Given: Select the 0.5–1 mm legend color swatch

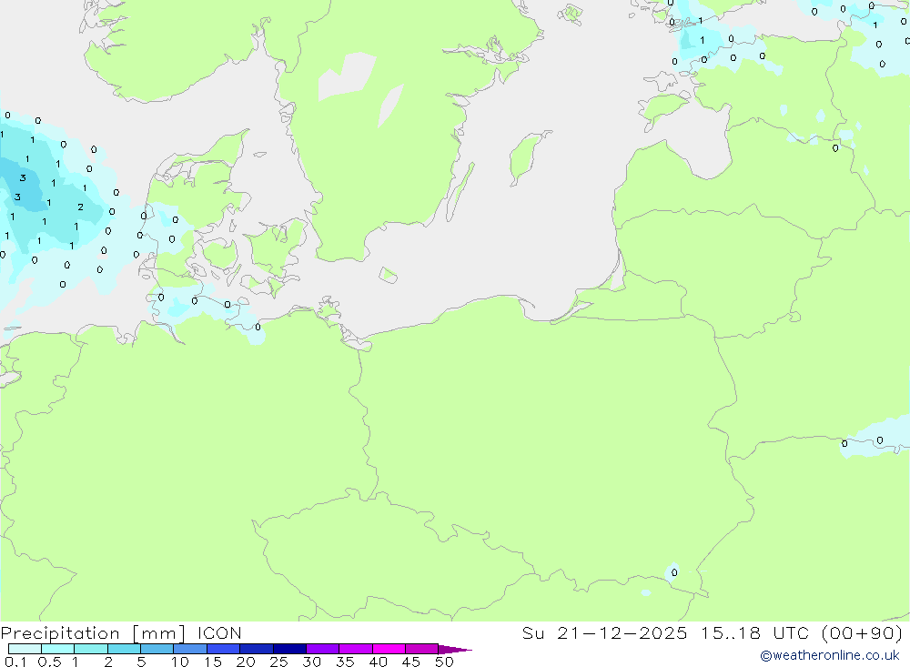Looking at the screenshot, I should point(58,649).
